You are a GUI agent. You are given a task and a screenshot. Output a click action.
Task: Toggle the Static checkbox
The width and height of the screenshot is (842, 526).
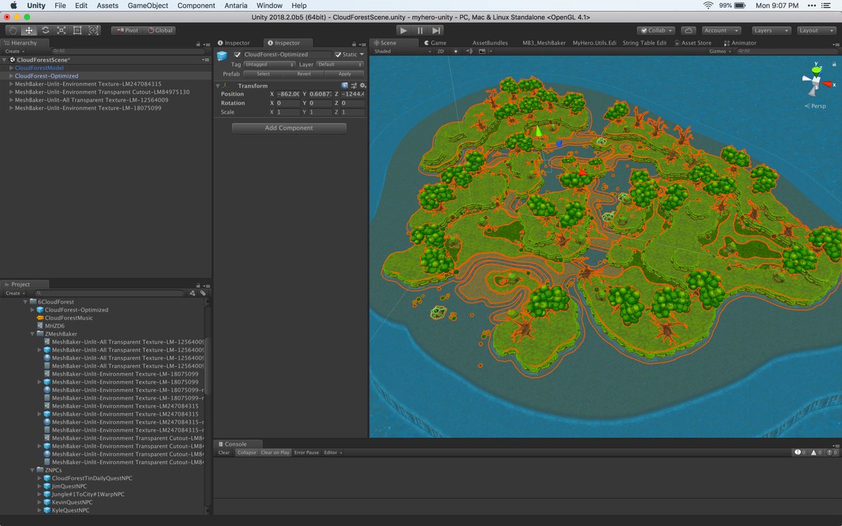338,55
